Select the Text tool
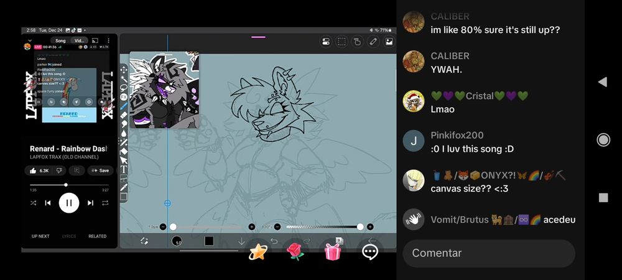This screenshot has height=280, width=622. point(124,169)
